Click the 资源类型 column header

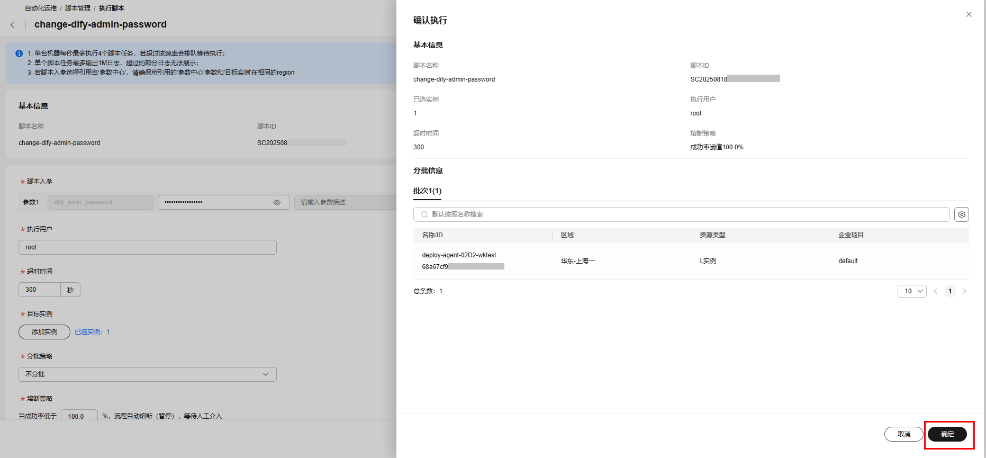click(x=712, y=235)
